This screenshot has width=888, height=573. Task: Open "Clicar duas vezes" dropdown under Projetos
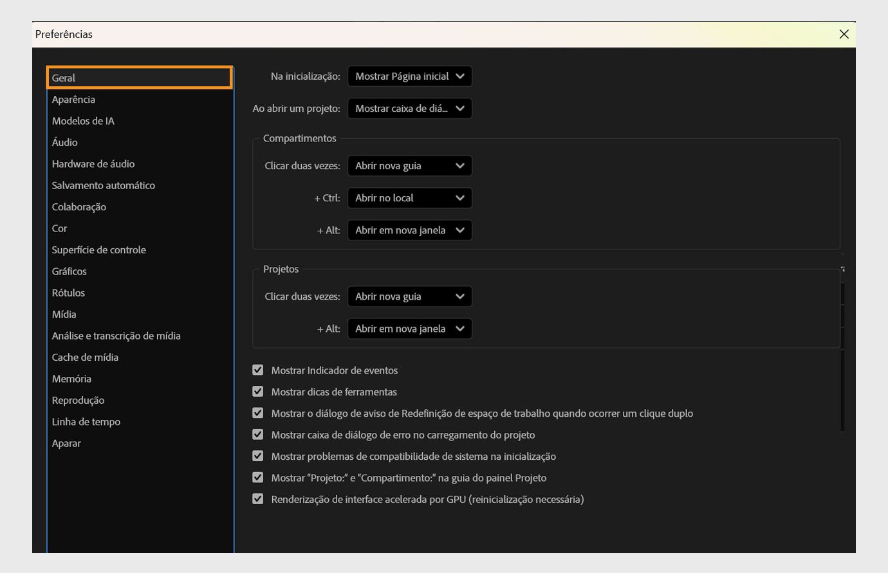[409, 296]
